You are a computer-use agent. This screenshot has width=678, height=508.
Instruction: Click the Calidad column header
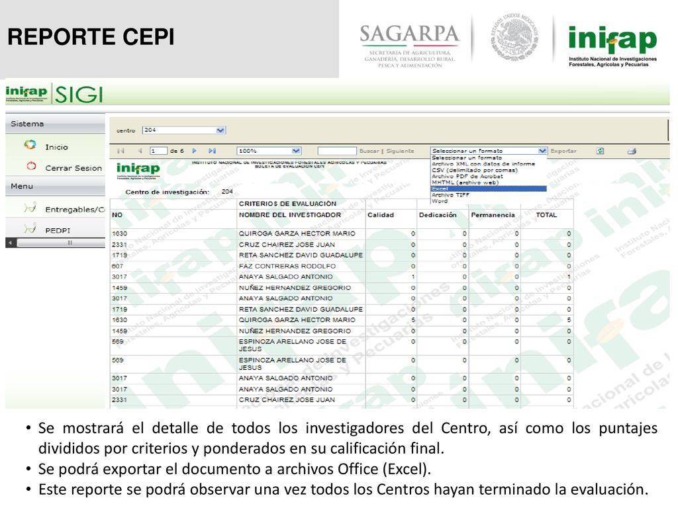tap(381, 215)
